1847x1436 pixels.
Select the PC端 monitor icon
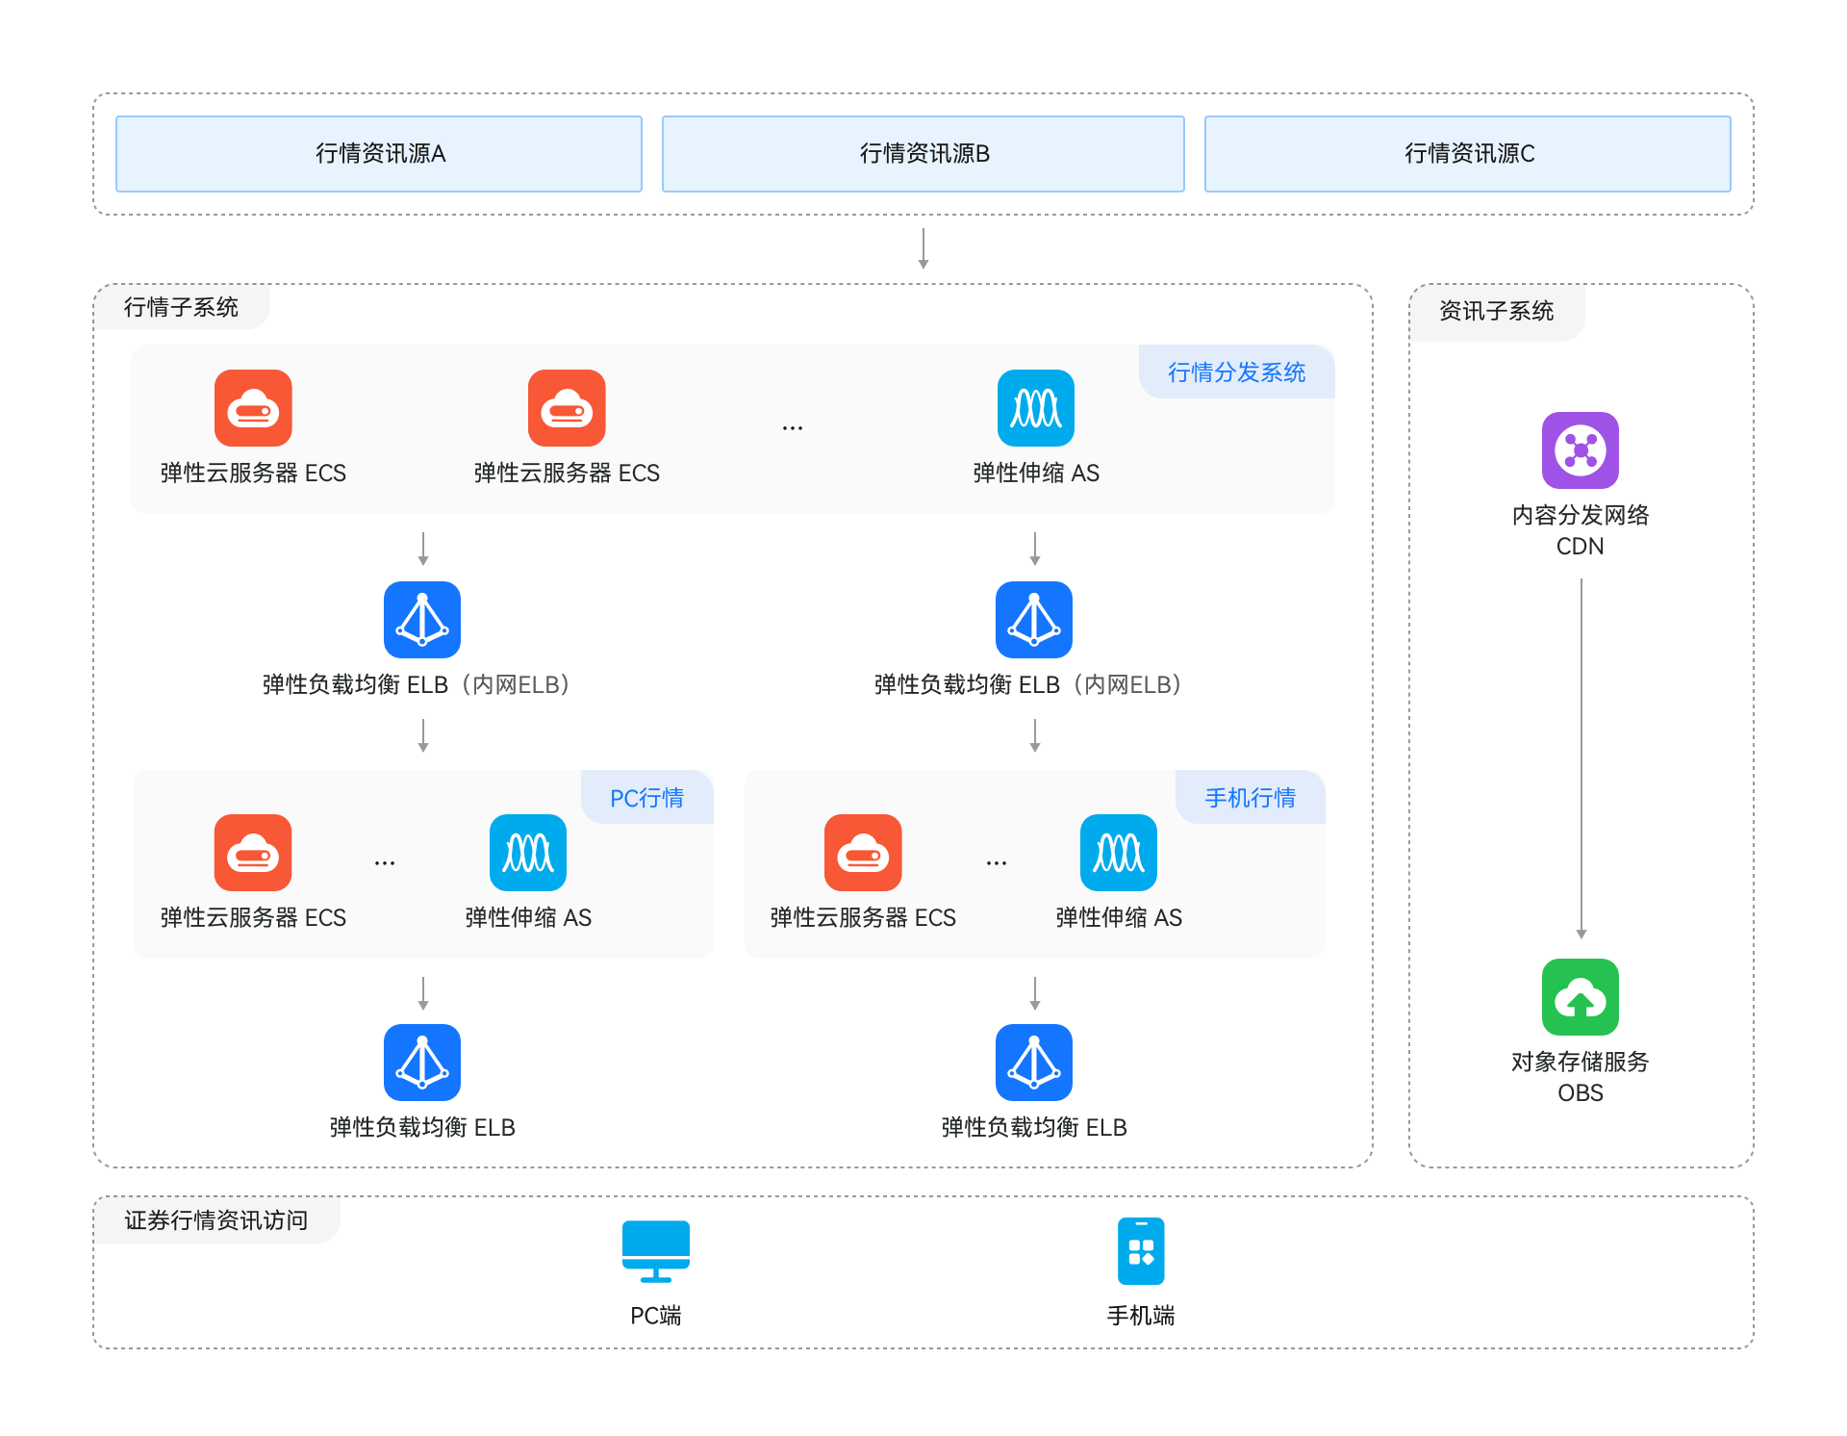655,1251
